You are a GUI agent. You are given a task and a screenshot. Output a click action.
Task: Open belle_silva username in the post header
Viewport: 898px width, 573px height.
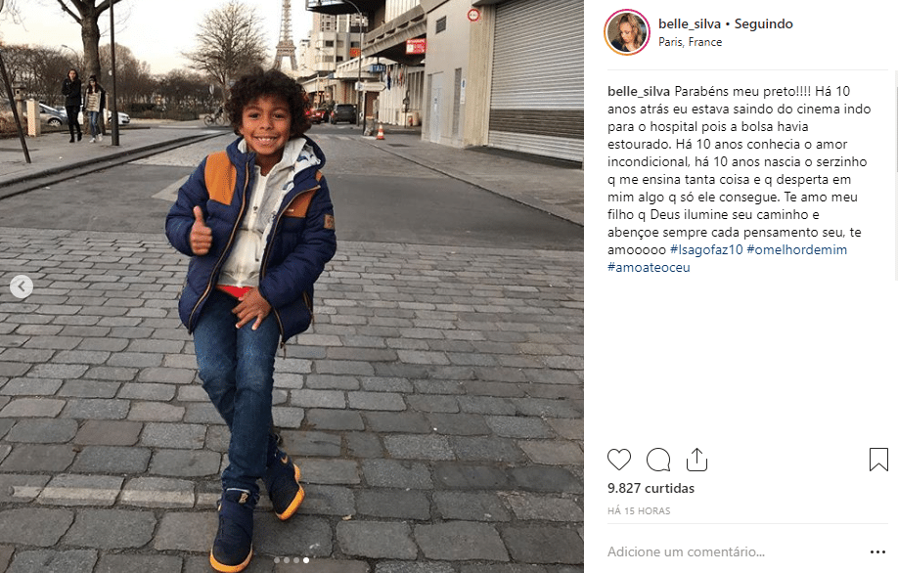(x=690, y=24)
